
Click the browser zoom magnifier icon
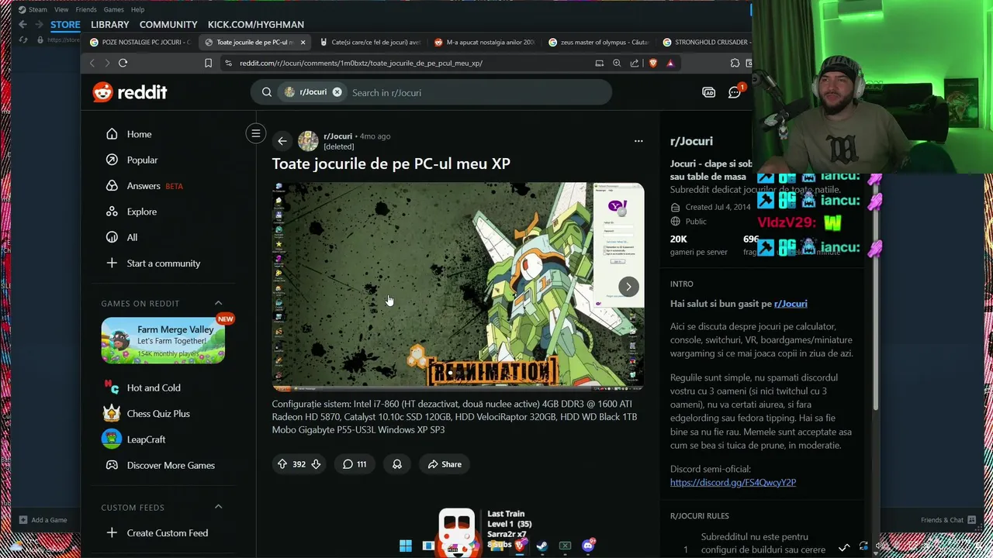pos(617,63)
